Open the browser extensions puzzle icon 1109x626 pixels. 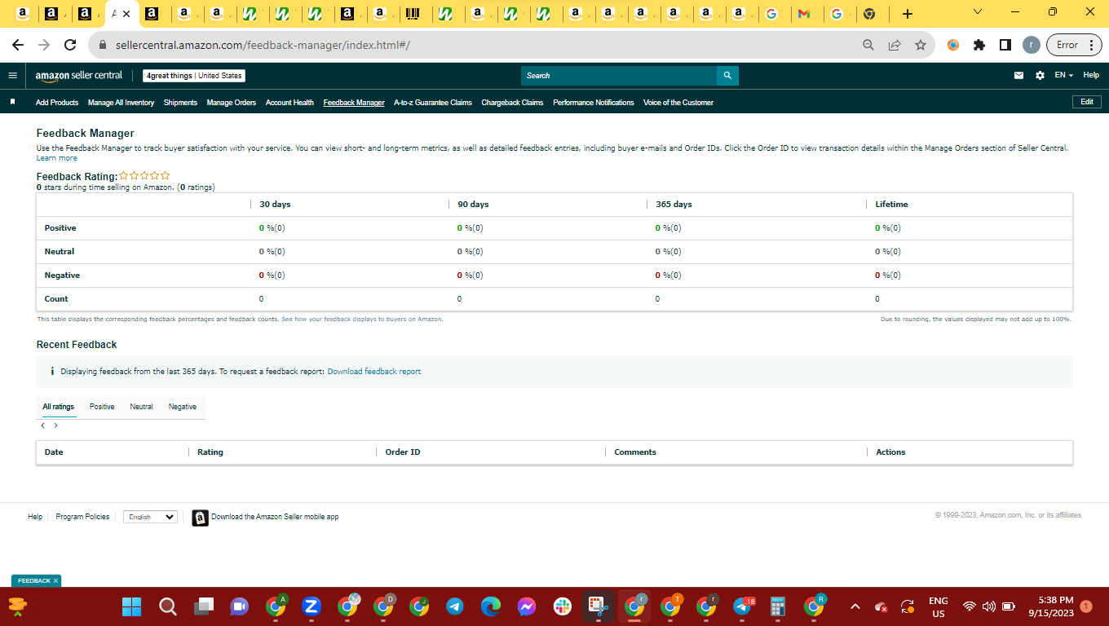(x=979, y=45)
